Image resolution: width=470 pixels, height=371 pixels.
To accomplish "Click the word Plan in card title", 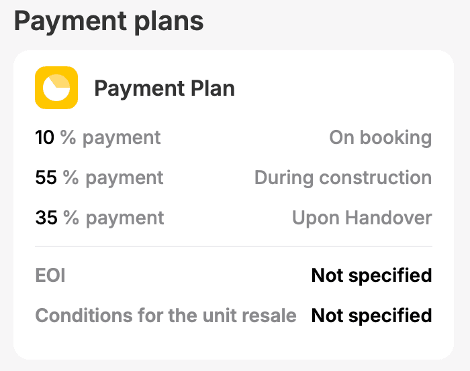I will point(213,88).
